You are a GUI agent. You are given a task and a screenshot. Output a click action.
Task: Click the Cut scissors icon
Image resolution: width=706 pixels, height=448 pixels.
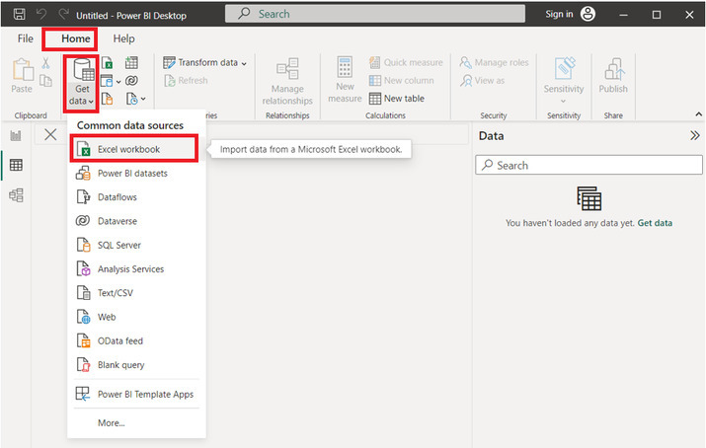[x=45, y=63]
